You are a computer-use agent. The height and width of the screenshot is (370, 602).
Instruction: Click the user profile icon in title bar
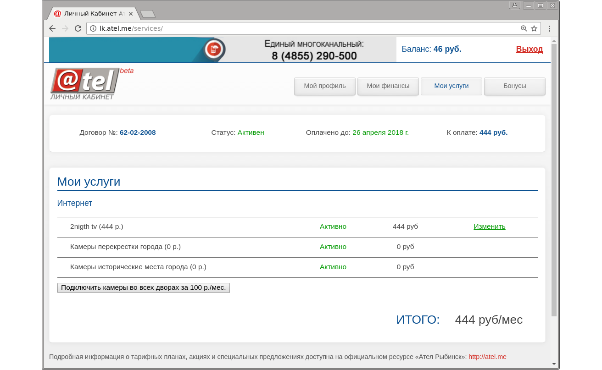514,6
